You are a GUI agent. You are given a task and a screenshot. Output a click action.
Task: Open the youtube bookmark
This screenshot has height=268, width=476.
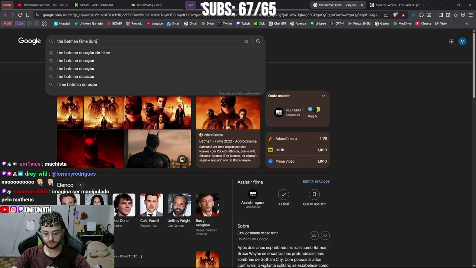[154, 23]
